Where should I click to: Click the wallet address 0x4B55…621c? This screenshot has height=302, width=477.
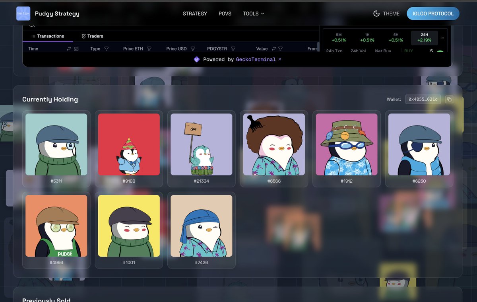423,99
